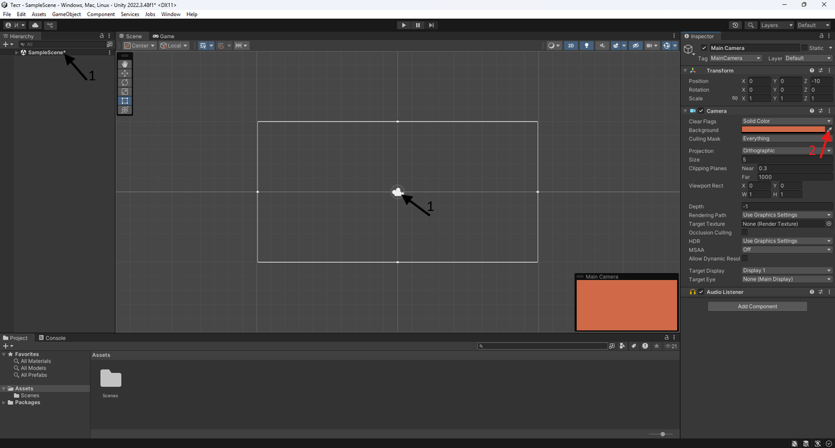Enable Occlusion Culling checkbox

point(745,232)
